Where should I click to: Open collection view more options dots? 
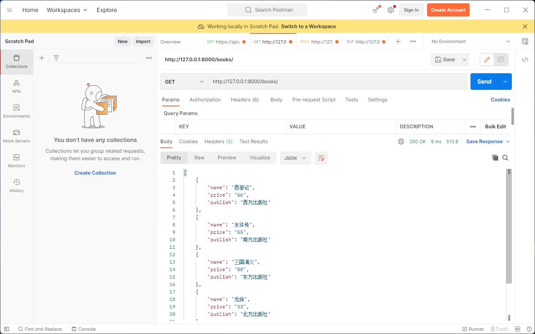149,58
